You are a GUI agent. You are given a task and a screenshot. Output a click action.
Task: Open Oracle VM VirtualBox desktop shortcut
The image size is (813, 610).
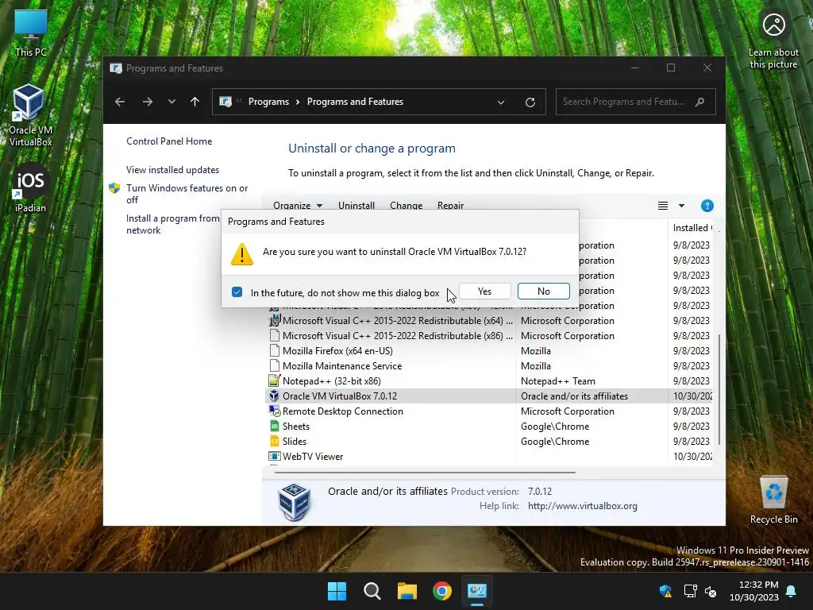tap(30, 115)
